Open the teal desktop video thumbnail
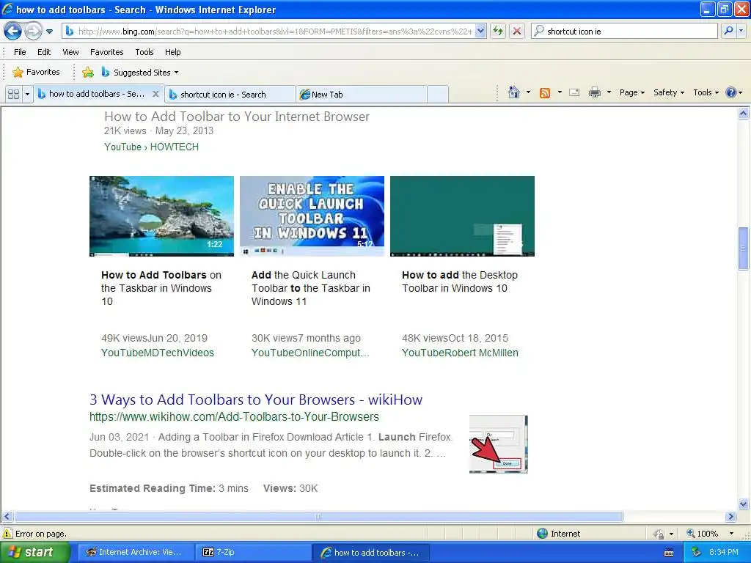The height and width of the screenshot is (563, 751). [x=462, y=216]
